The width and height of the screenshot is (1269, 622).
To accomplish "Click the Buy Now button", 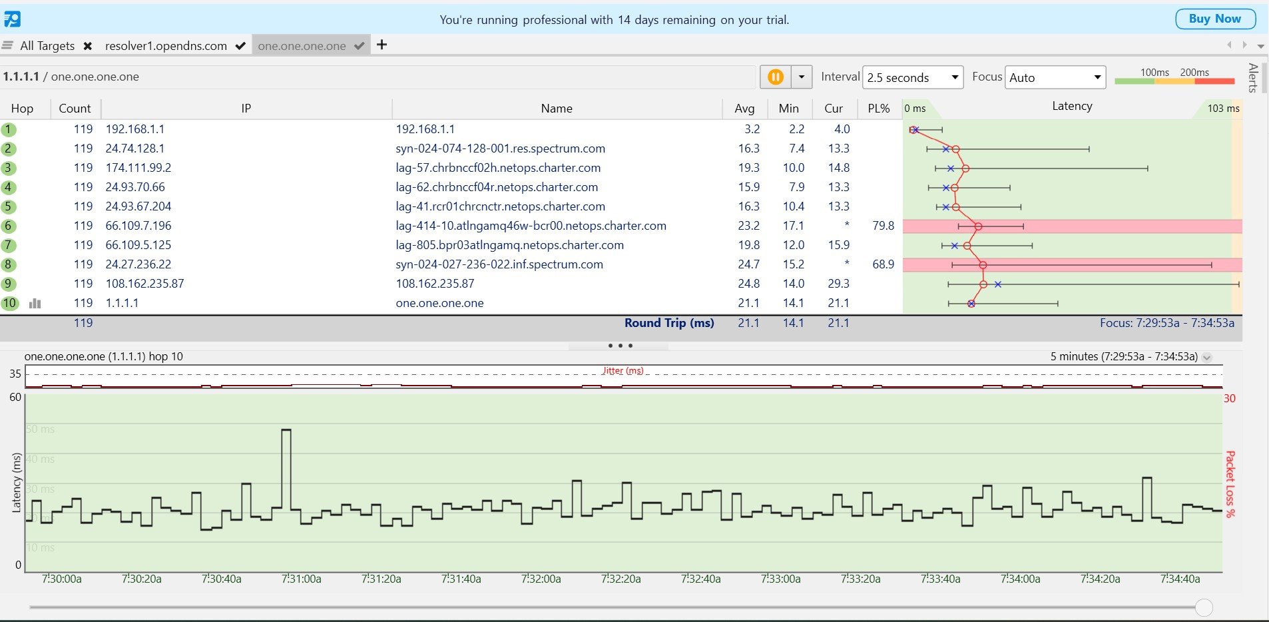I will [x=1214, y=19].
